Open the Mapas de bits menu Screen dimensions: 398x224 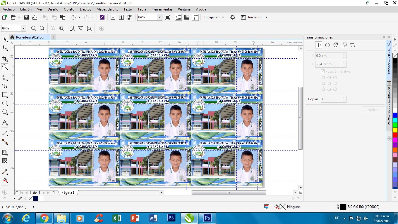point(107,9)
